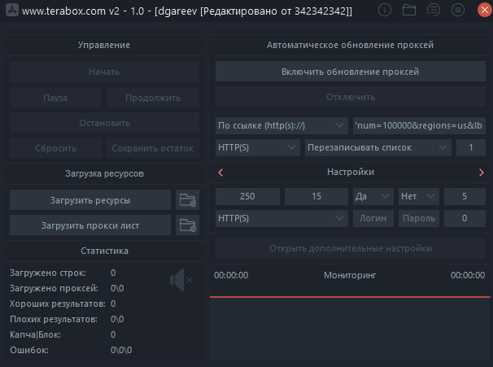Click the field with value 250
Screen dimensions: 493x367
point(247,196)
